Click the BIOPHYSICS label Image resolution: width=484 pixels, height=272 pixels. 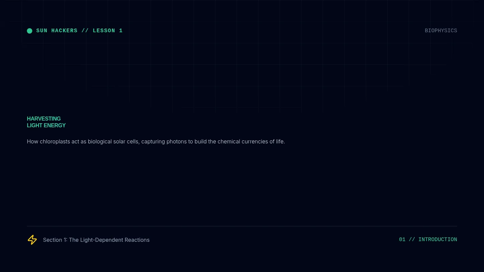point(441,31)
